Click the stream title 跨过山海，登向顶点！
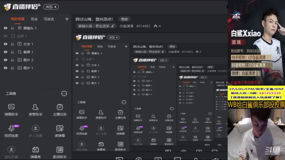 (94, 19)
